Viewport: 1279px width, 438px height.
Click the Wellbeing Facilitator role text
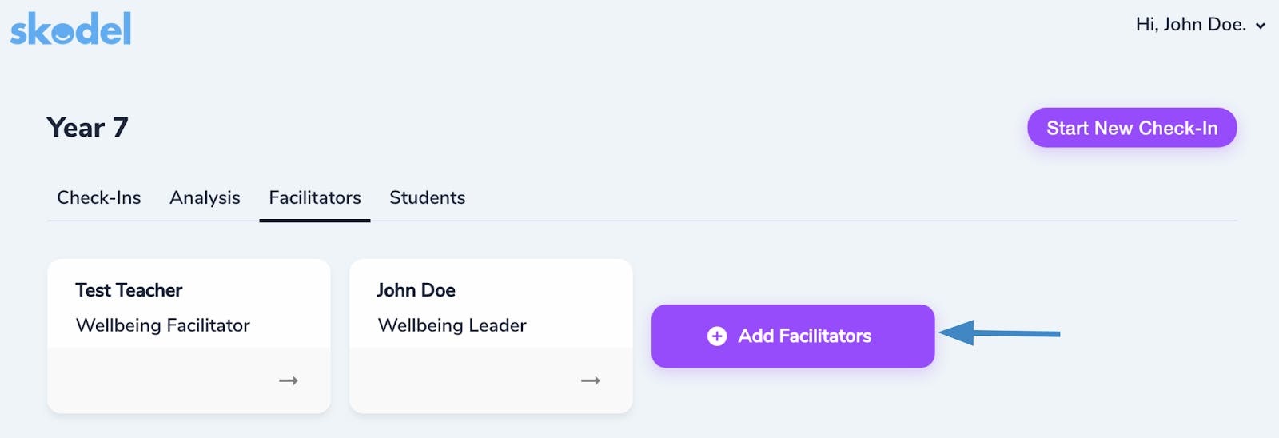point(163,325)
